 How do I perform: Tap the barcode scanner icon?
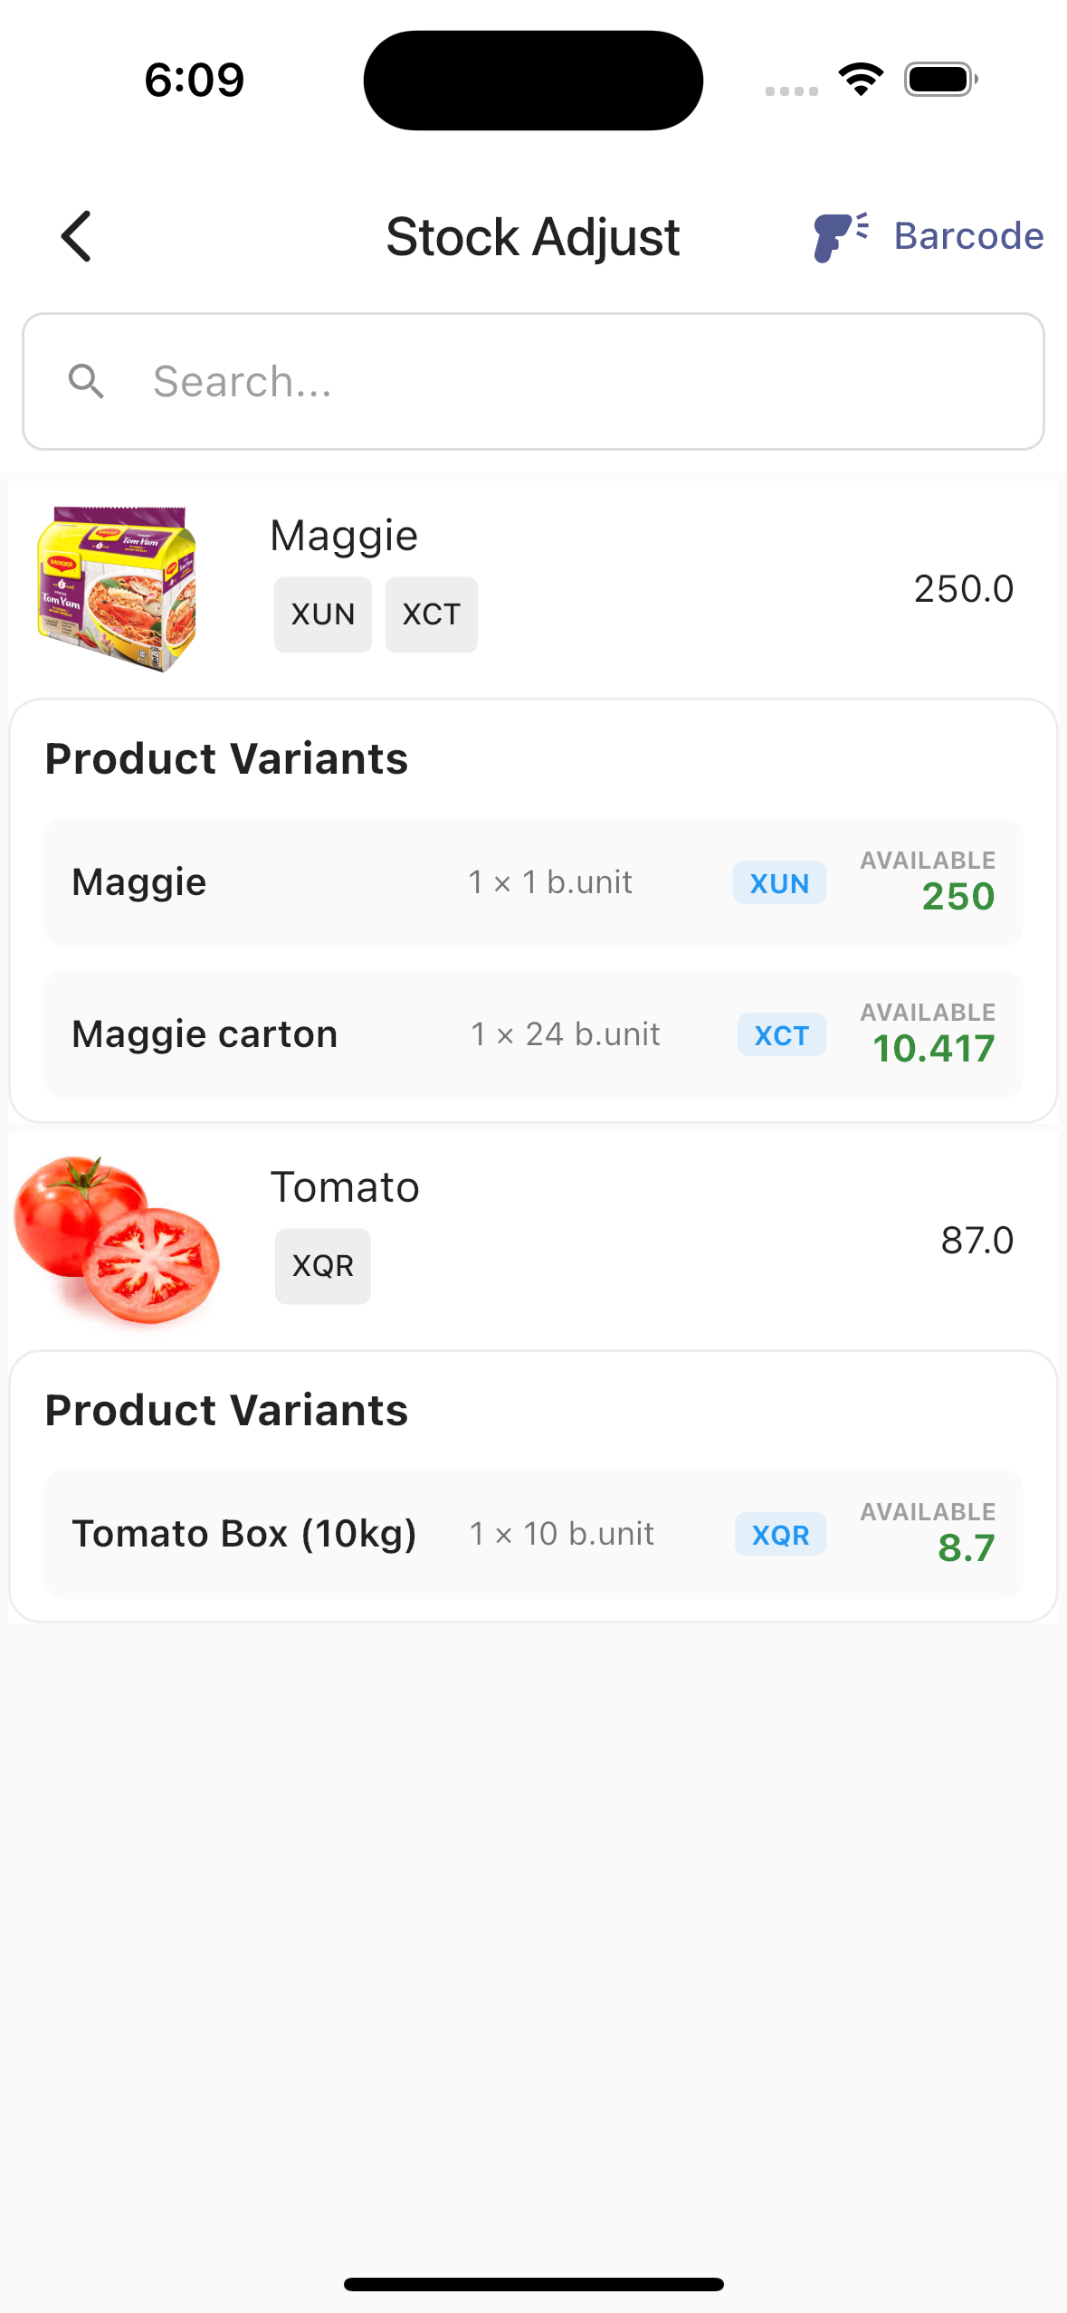point(840,236)
